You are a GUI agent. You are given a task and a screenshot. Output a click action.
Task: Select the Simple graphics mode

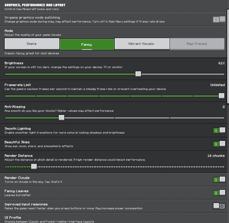32,44
